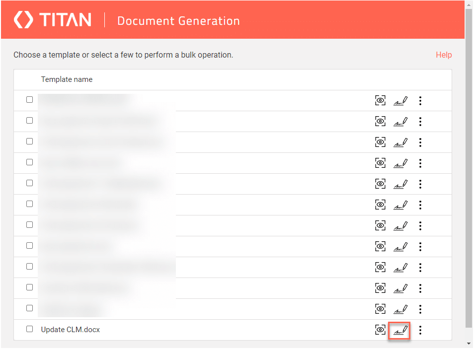The height and width of the screenshot is (350, 474).
Task: Expand the more options menu in the first row
Action: pyautogui.click(x=420, y=101)
